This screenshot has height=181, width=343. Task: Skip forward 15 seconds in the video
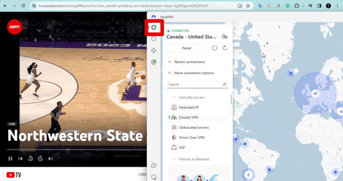tap(40, 158)
